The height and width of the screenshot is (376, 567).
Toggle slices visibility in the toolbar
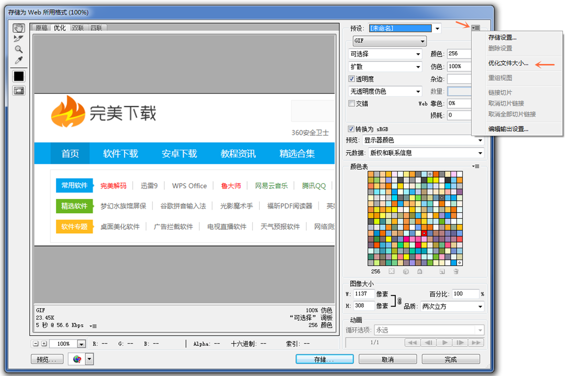click(18, 91)
